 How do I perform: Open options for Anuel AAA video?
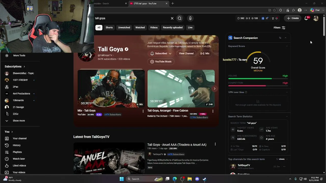pyautogui.click(x=215, y=144)
